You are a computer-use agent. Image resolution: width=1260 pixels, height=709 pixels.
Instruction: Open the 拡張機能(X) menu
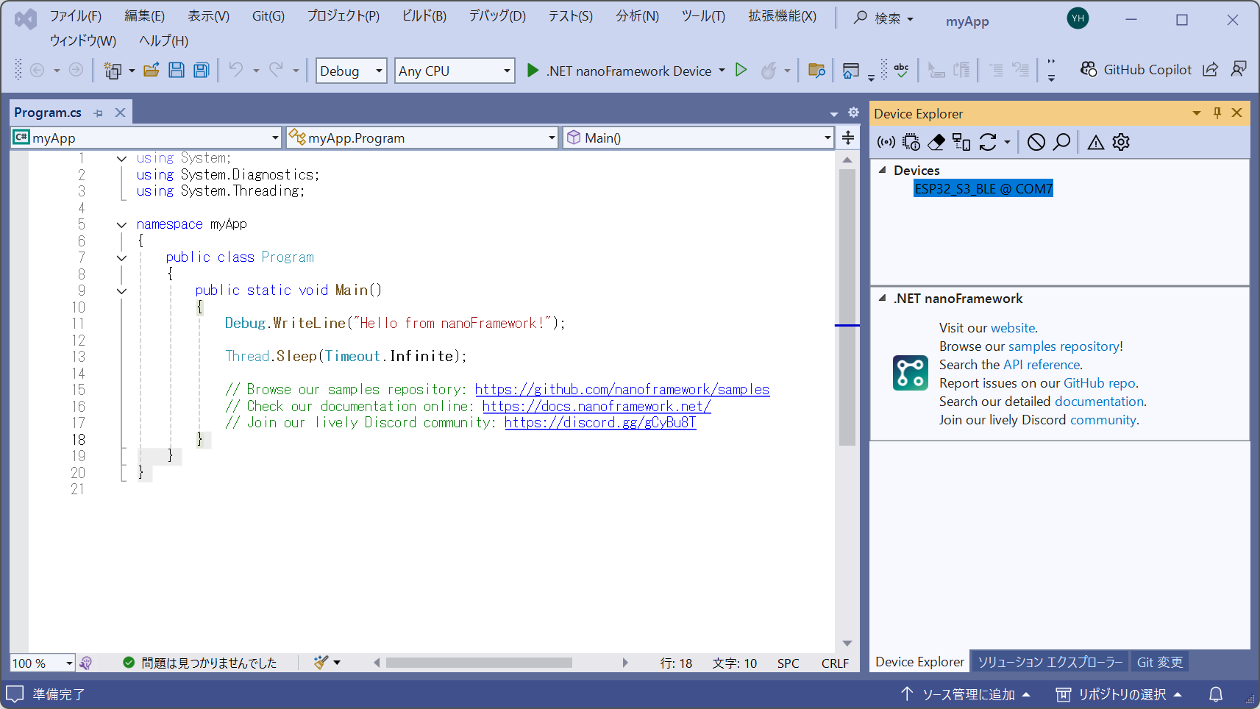pos(782,16)
